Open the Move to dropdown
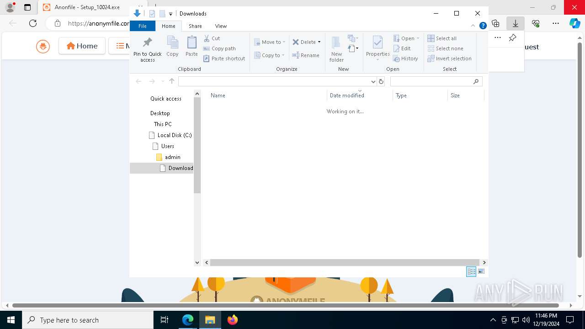The width and height of the screenshot is (585, 329). [270, 42]
